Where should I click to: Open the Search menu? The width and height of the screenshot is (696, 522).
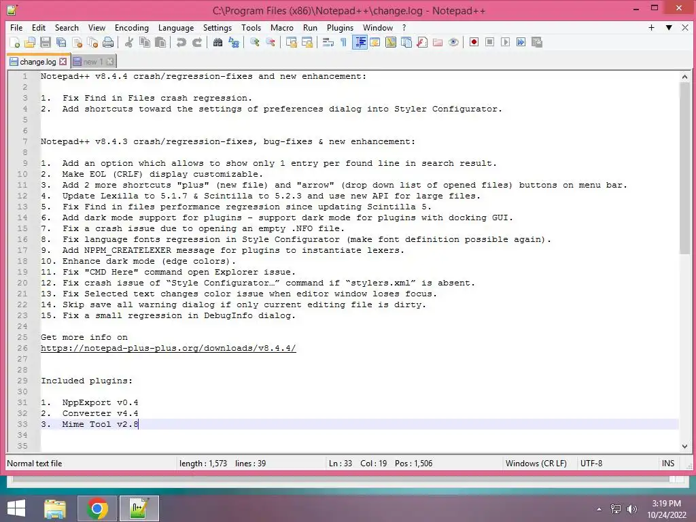click(x=67, y=27)
